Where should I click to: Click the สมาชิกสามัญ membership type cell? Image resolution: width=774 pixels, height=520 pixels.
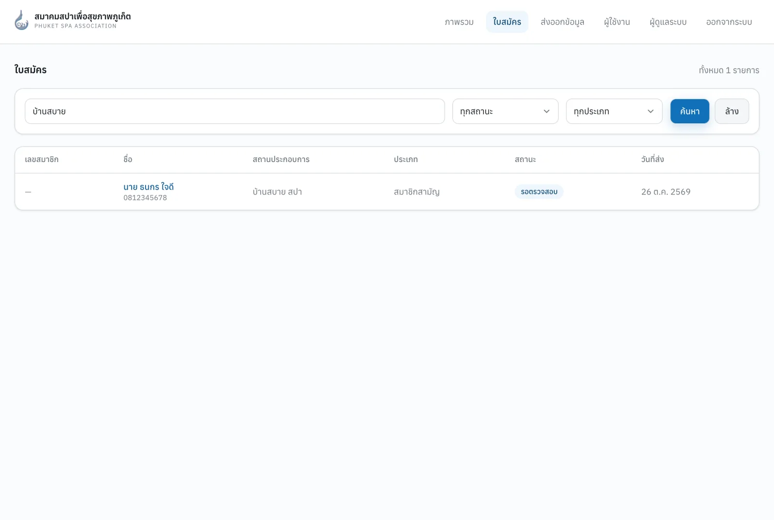pos(417,192)
